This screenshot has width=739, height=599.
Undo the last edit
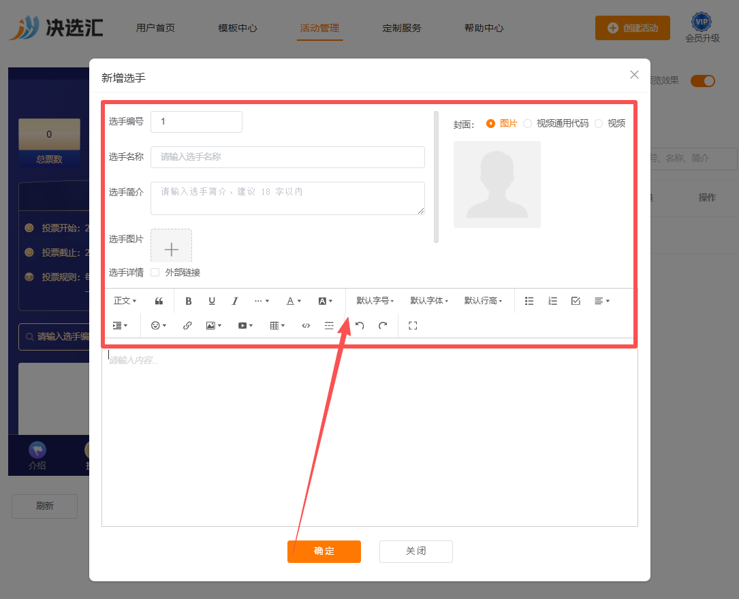[360, 325]
